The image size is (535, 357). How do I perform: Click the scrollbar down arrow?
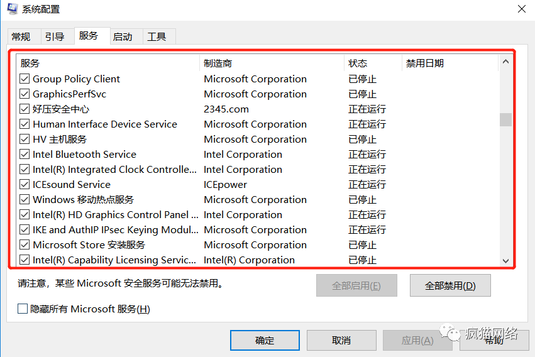pos(505,261)
